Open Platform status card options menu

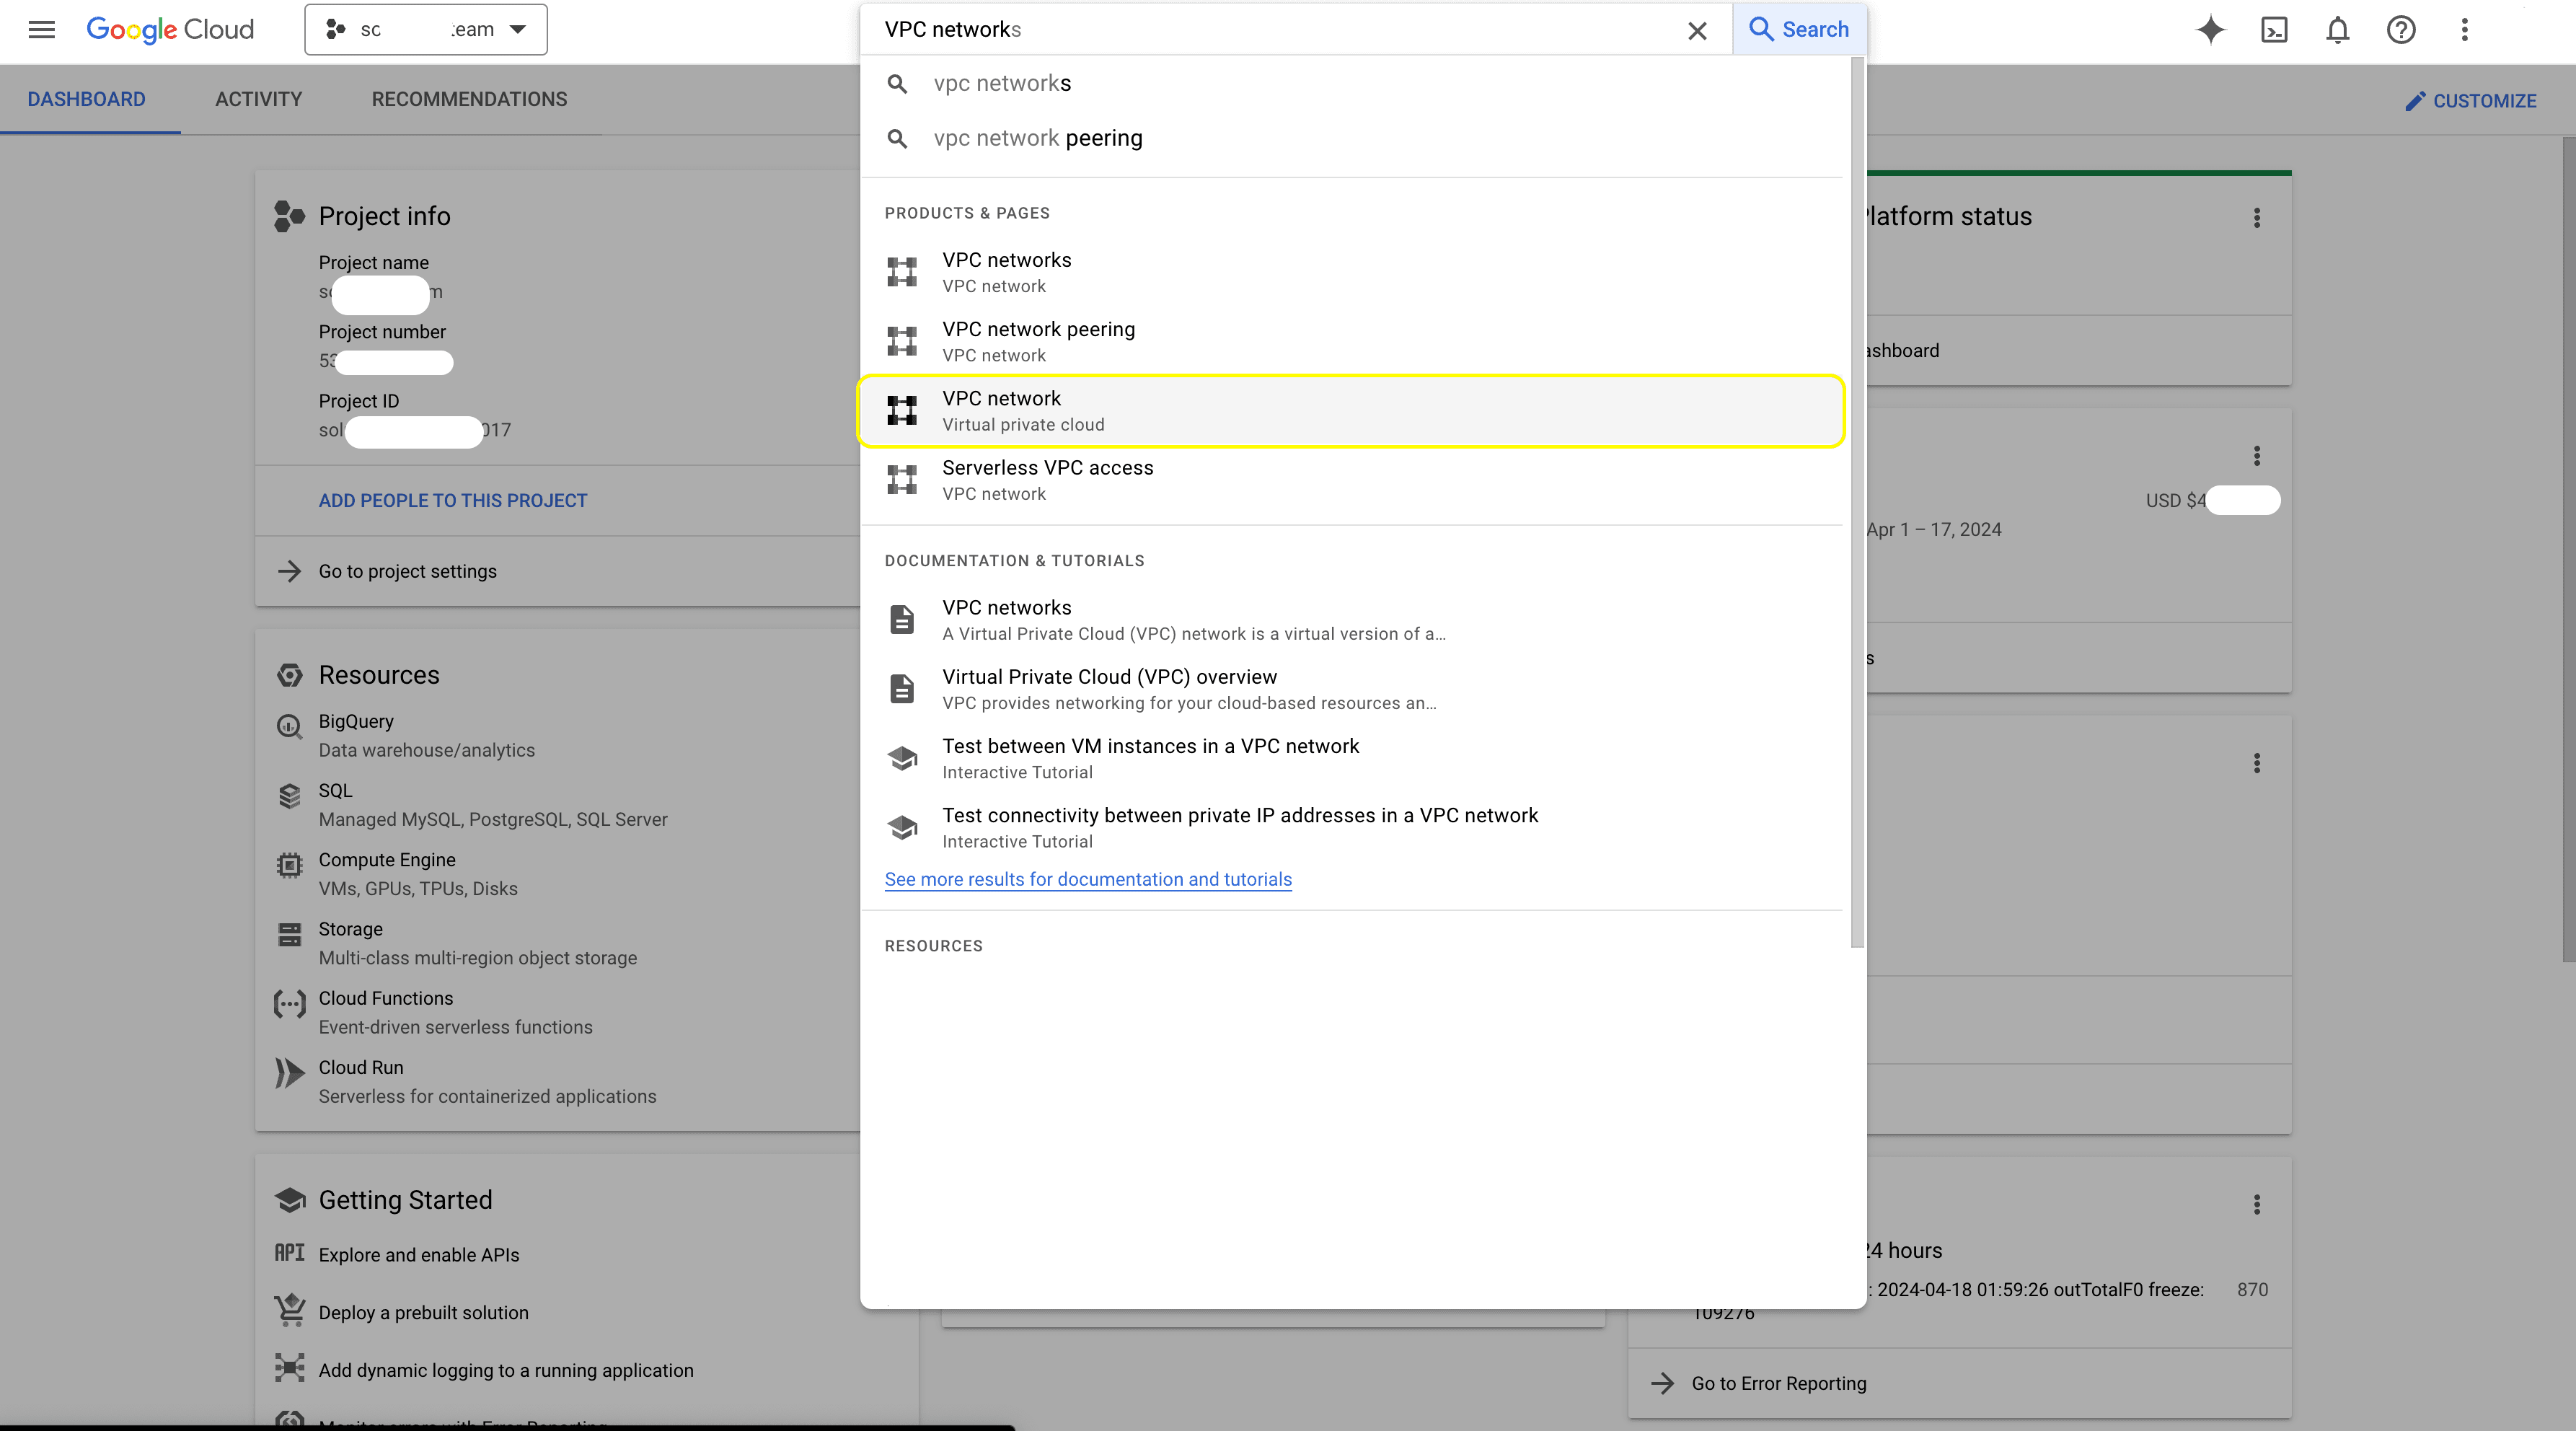point(2257,217)
